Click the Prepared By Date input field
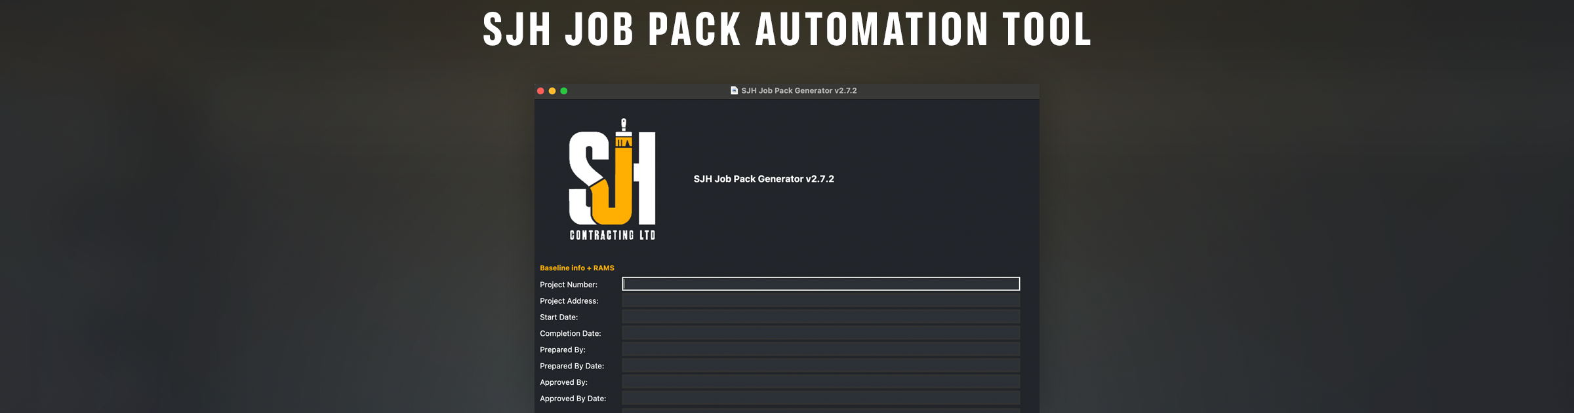Screen dimensions: 1574x413 pos(820,366)
